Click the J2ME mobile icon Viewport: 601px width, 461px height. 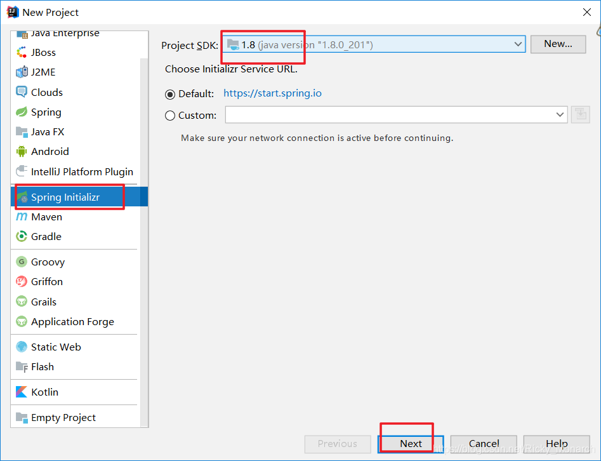pyautogui.click(x=22, y=72)
